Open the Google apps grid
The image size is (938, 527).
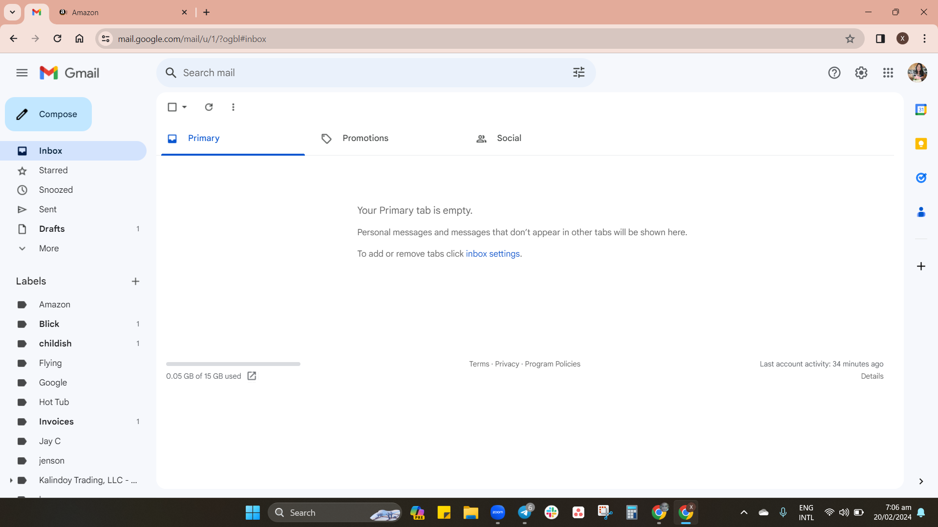click(x=888, y=73)
